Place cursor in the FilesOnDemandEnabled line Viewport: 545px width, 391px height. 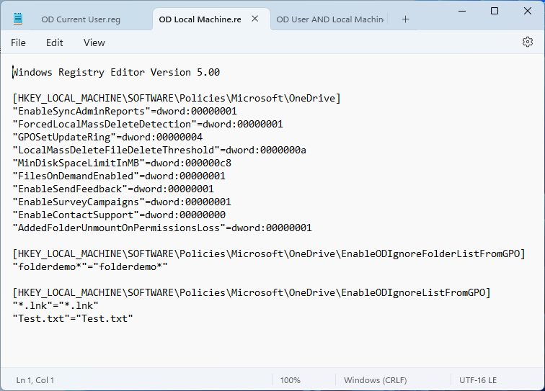pos(118,176)
